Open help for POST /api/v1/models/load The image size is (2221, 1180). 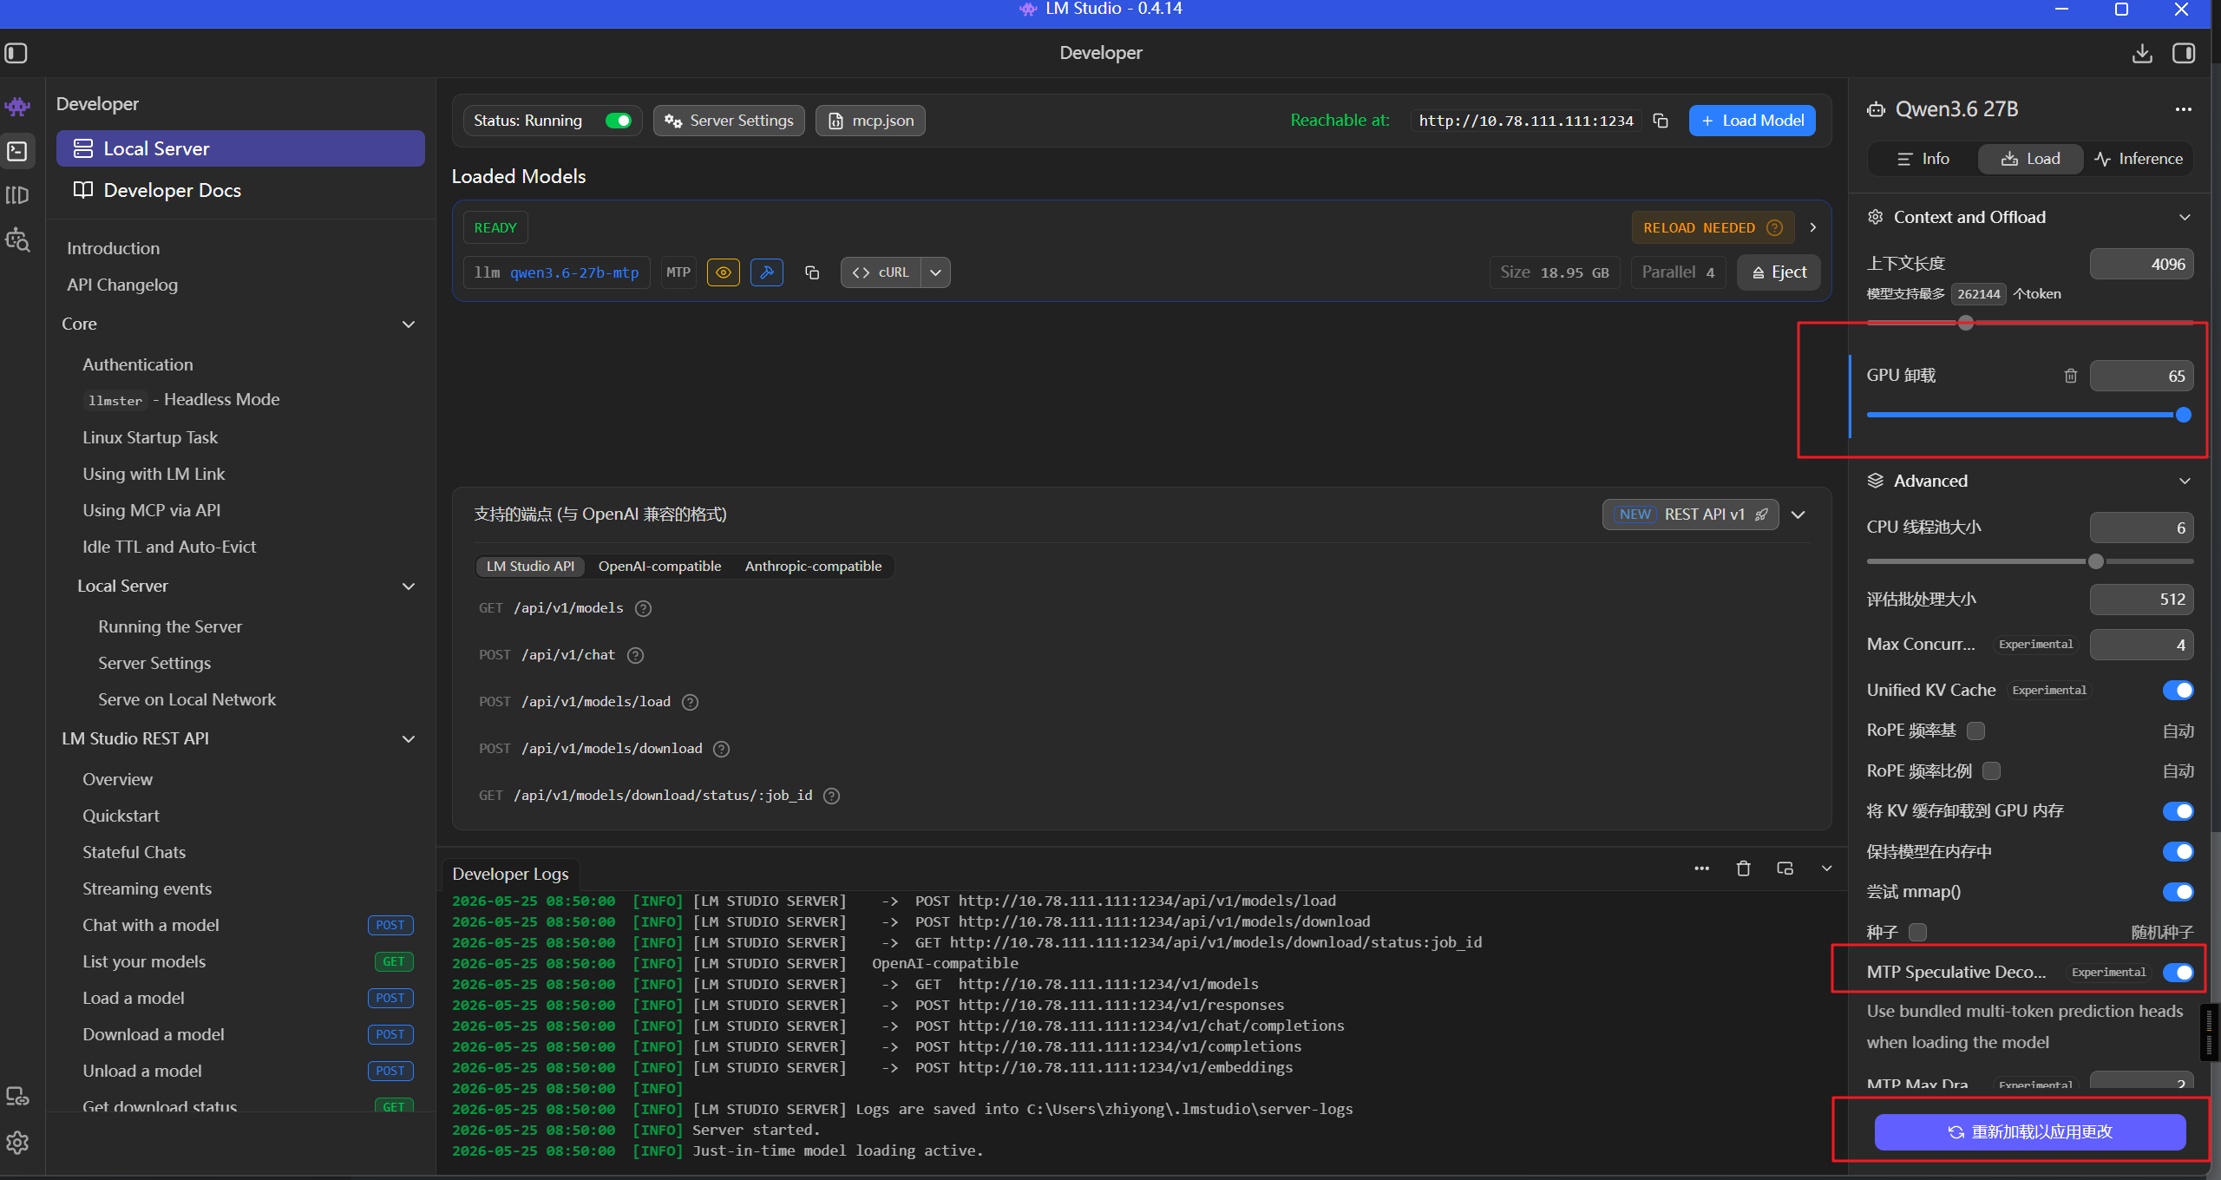690,702
